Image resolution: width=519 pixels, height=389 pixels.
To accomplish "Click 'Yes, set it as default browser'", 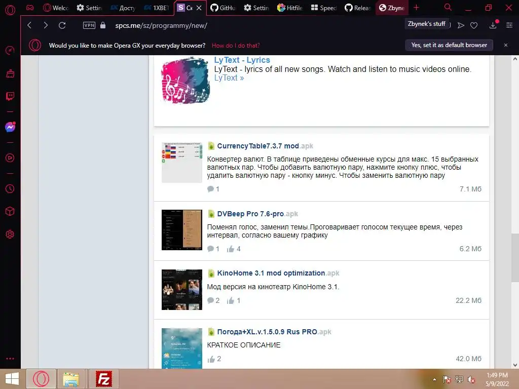I will pyautogui.click(x=449, y=45).
